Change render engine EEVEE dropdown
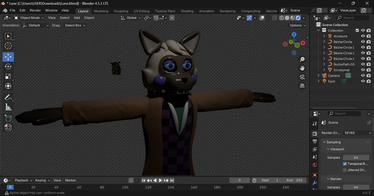Image resolution: width=374 pixels, height=196 pixels. (357, 133)
